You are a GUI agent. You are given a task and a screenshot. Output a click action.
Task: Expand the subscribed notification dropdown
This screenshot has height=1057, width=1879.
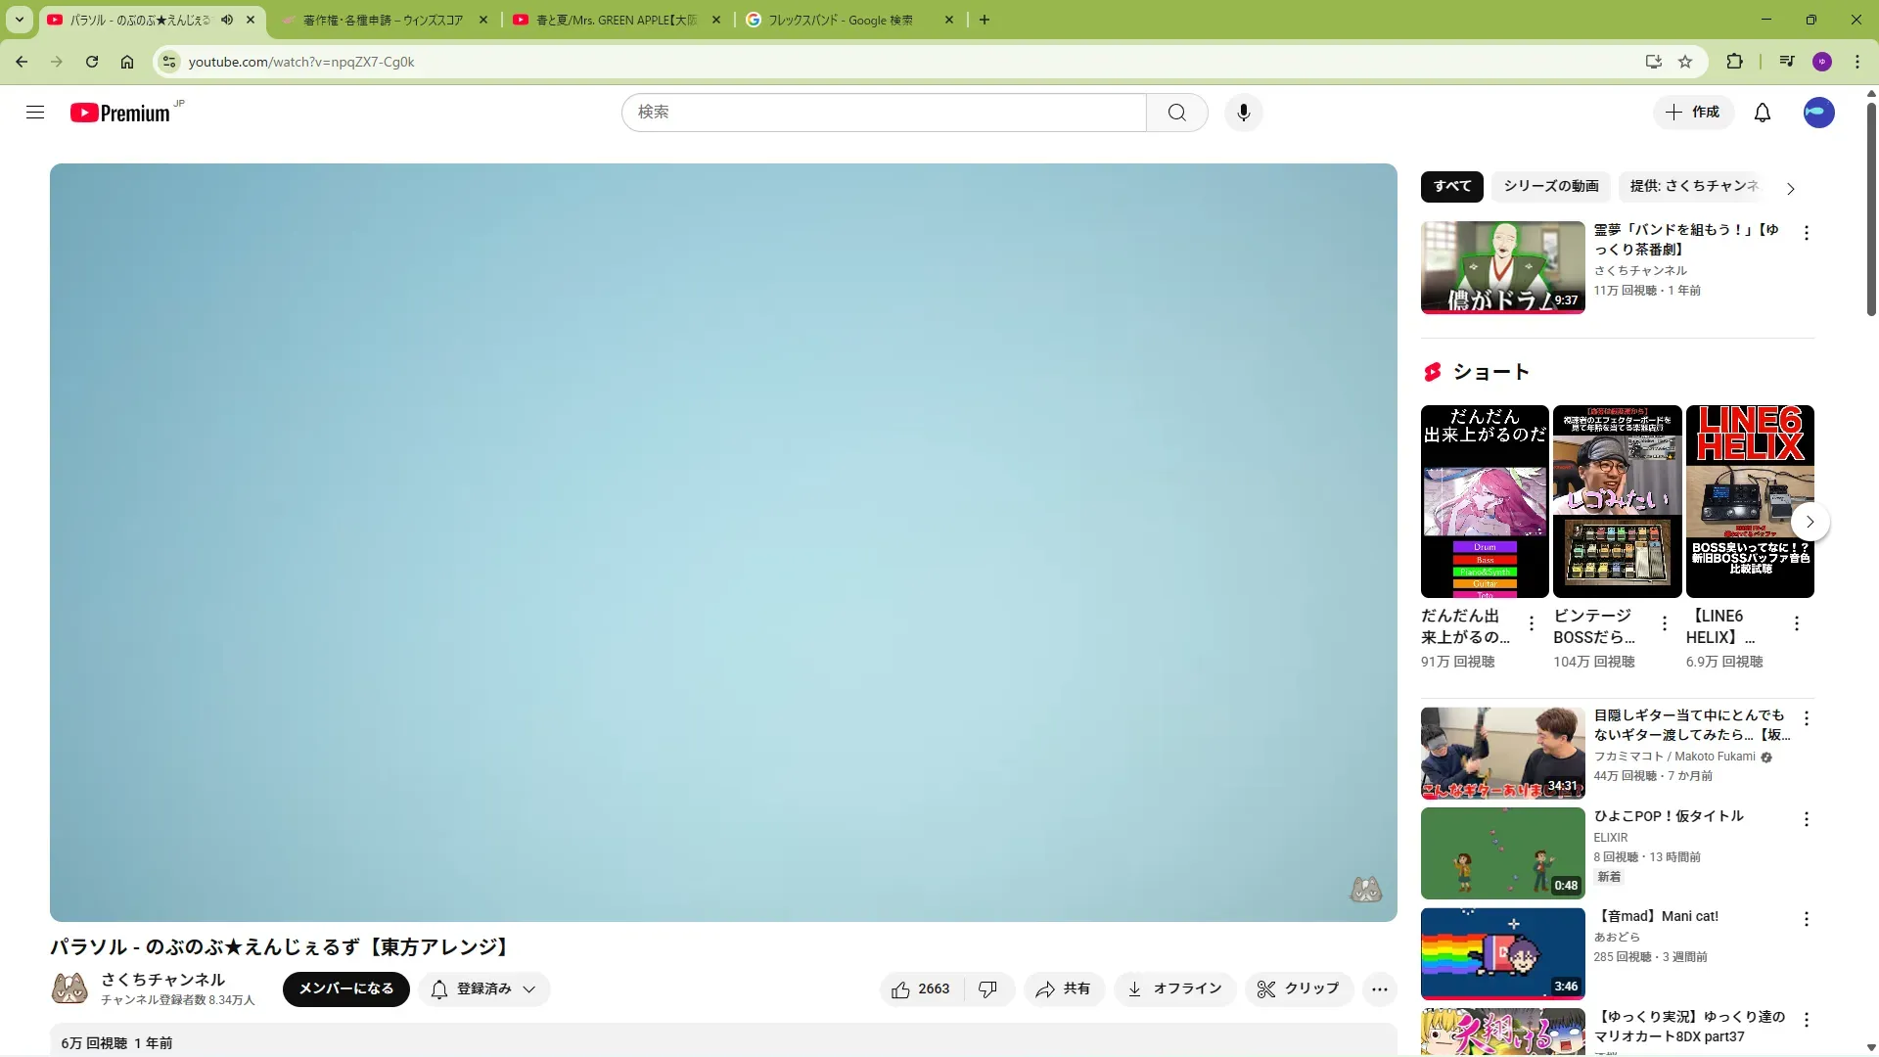[x=484, y=989]
